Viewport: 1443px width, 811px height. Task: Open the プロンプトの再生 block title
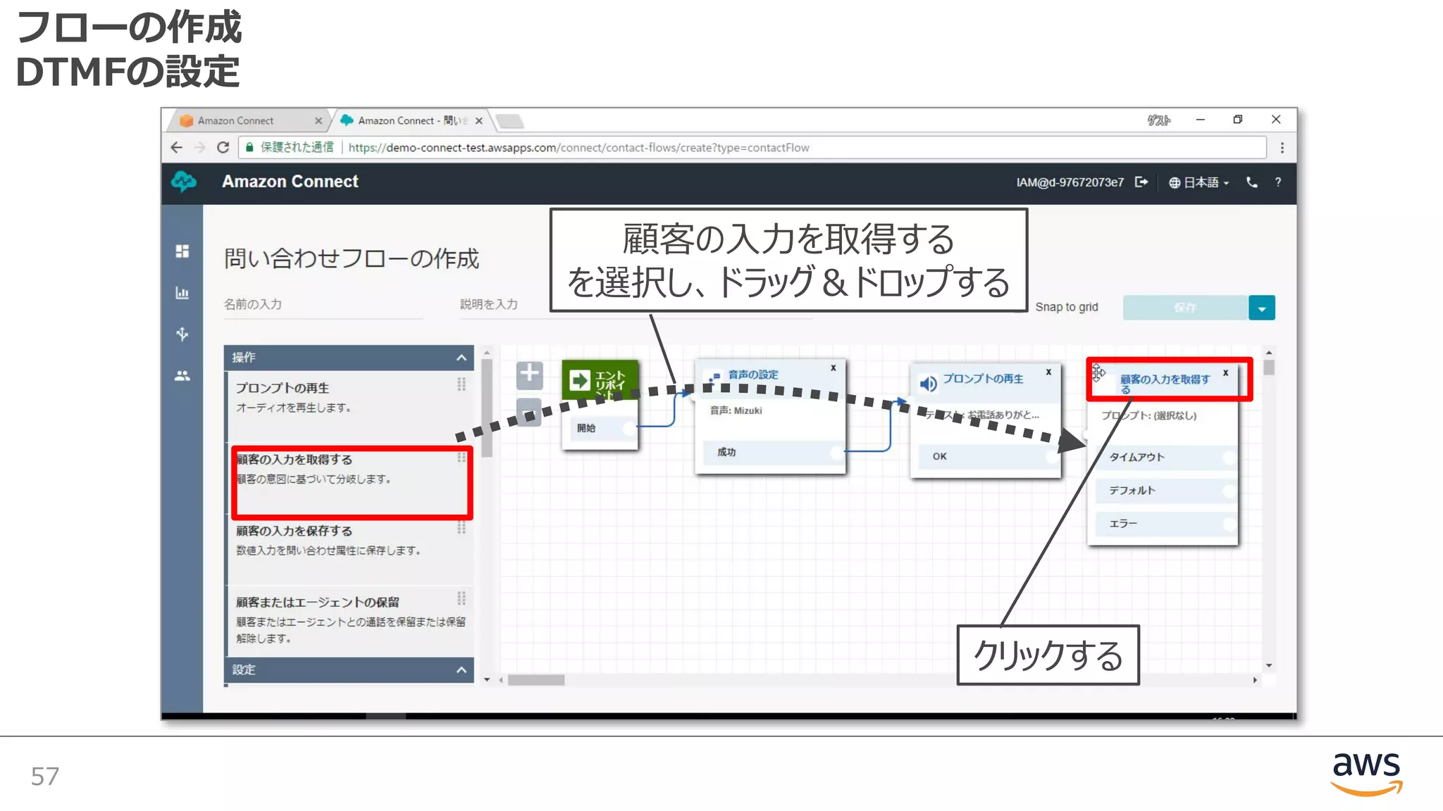tap(983, 379)
